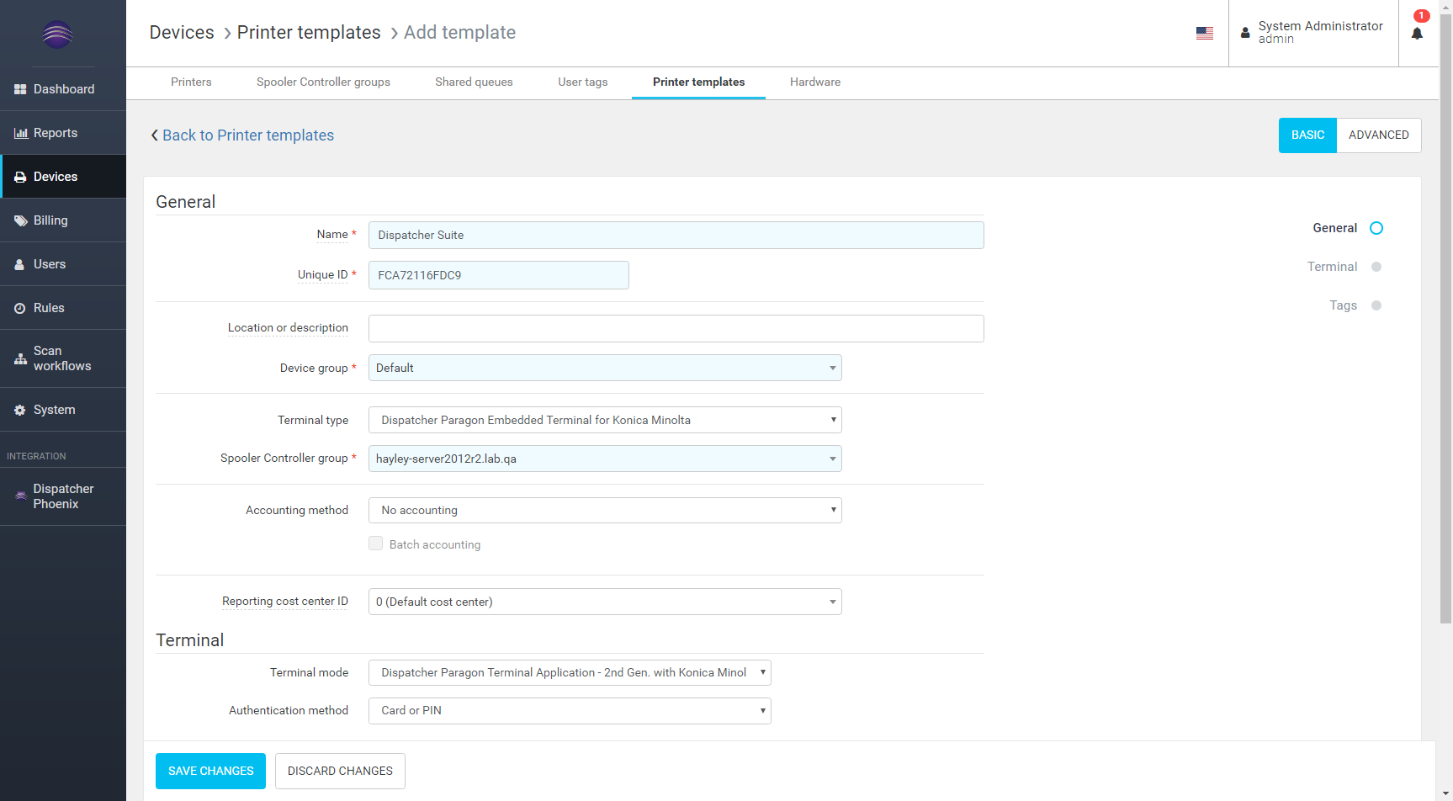The width and height of the screenshot is (1453, 801).
Task: Open the Shared queues tab
Action: [474, 82]
